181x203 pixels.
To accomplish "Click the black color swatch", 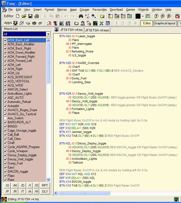I will pos(138,16).
